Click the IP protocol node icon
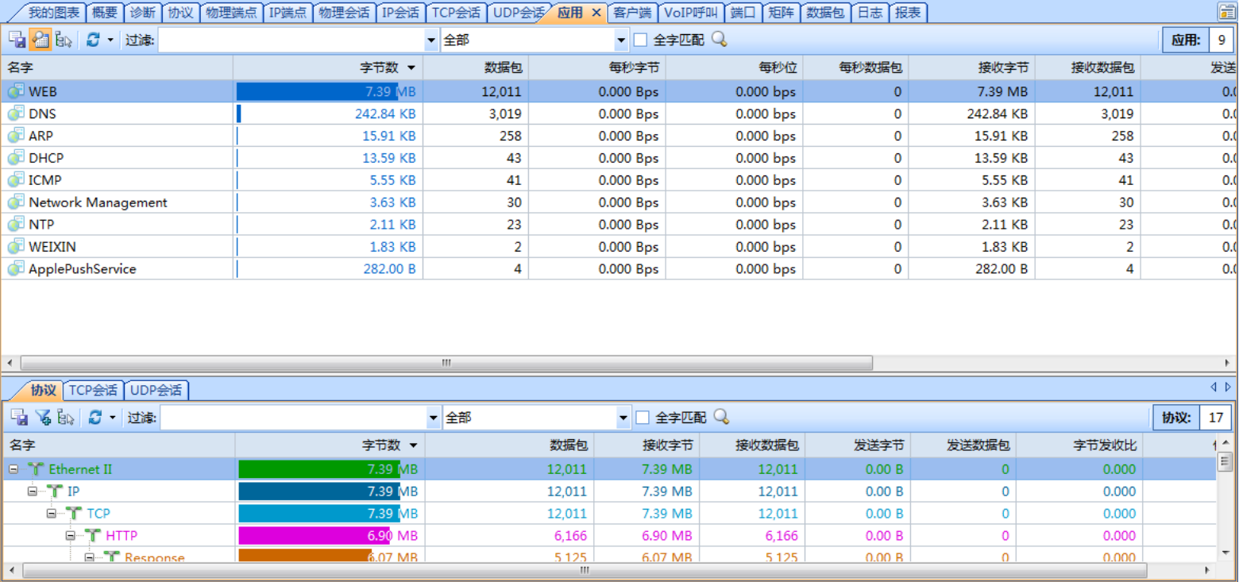This screenshot has width=1239, height=582. [x=54, y=491]
